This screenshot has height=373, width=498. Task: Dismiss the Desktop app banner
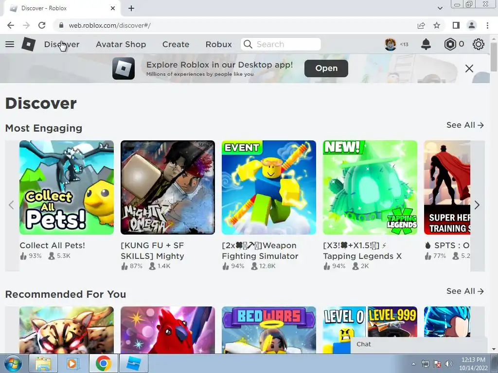pos(469,68)
